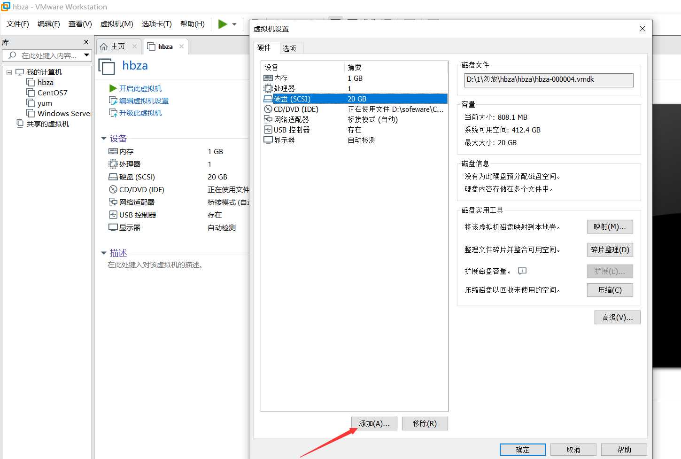Viewport: 681px width, 459px height.
Task: Select 硬盘 (SCSI) icon in settings device list
Action: (x=268, y=99)
